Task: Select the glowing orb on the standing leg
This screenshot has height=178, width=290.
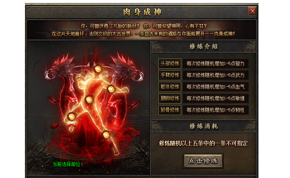Action: pyautogui.click(x=106, y=135)
